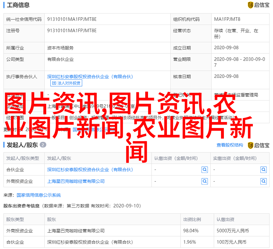Click the 认缴出资 magnifier icon in 合伙企业 row
The height and width of the screenshot is (249, 273).
click(205, 170)
